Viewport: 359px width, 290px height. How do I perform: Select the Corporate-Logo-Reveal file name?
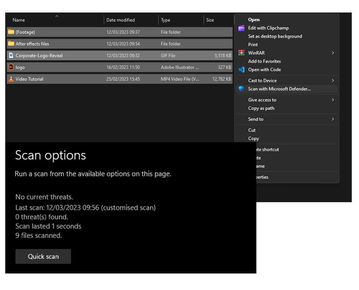(x=39, y=56)
